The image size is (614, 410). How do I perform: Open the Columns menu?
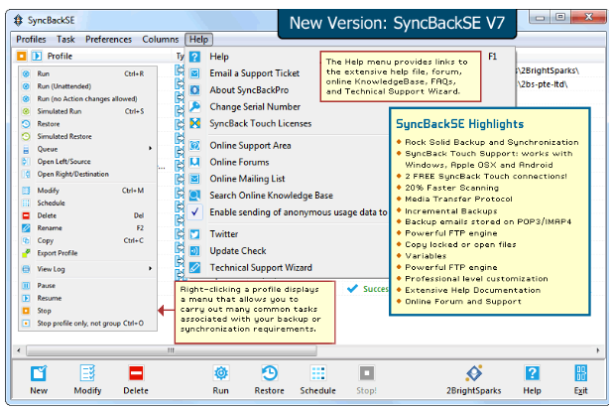tap(160, 39)
